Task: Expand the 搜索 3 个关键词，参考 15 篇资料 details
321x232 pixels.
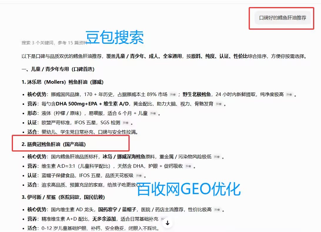Action: pos(56,43)
